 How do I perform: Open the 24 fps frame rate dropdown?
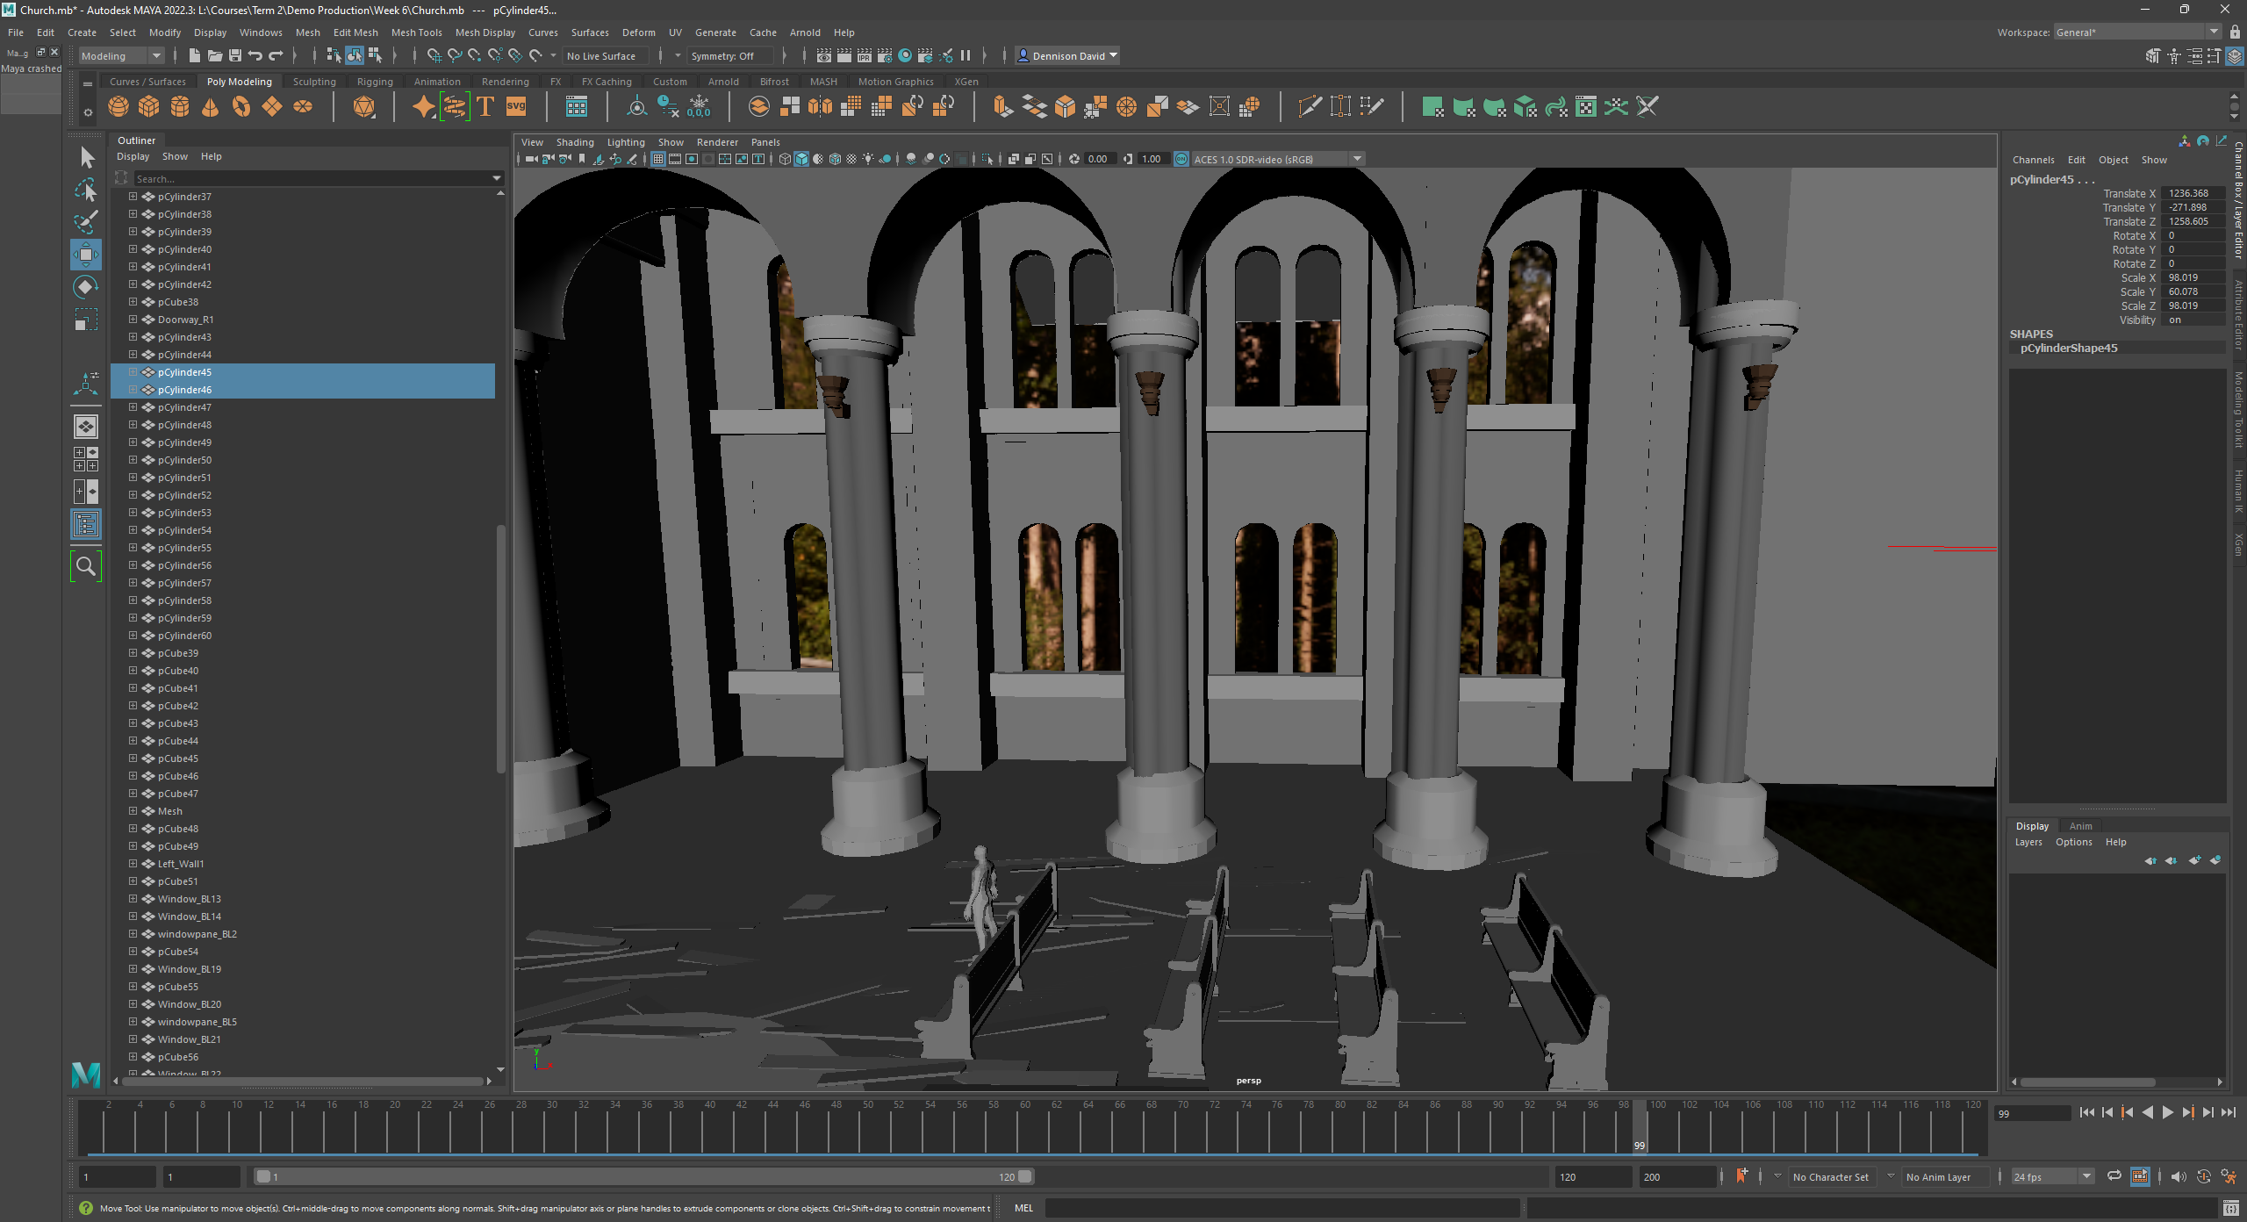coord(2052,1176)
